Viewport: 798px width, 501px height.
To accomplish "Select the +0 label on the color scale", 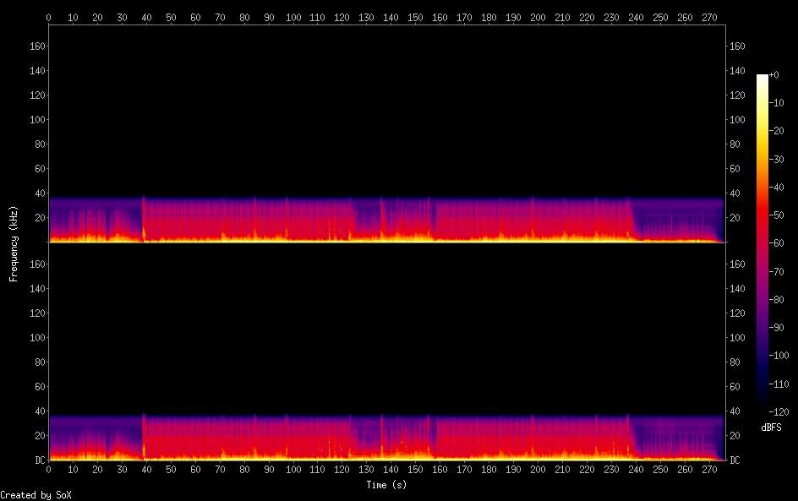I will point(775,75).
